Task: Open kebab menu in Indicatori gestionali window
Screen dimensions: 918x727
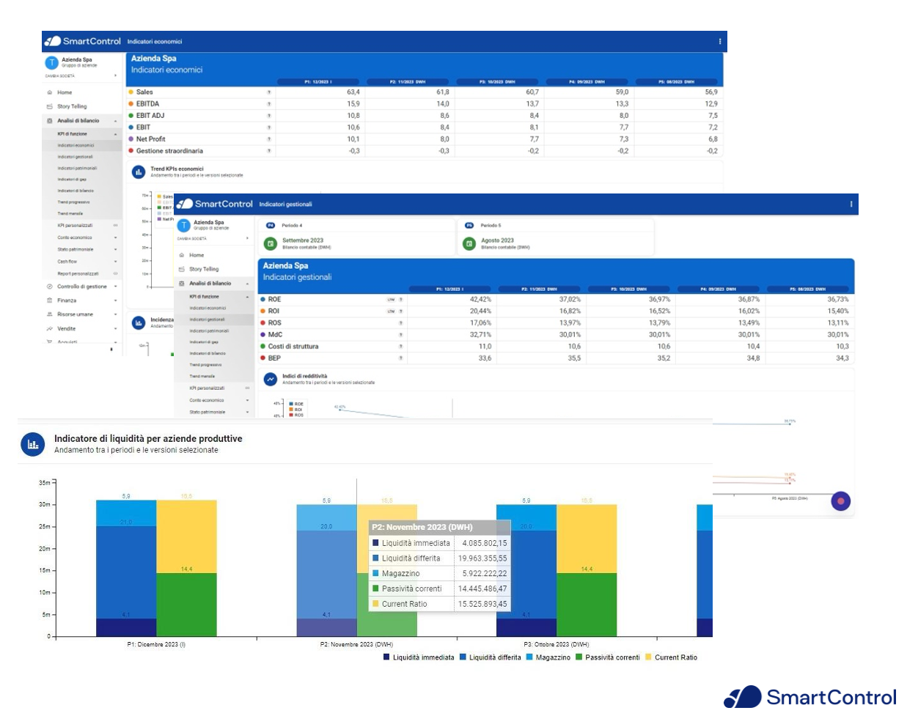Action: pyautogui.click(x=851, y=204)
